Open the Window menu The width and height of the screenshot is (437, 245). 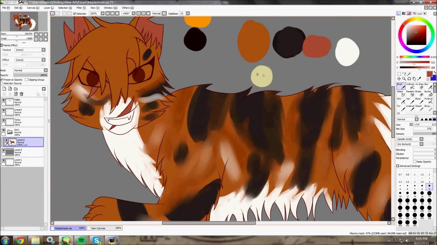pos(110,8)
